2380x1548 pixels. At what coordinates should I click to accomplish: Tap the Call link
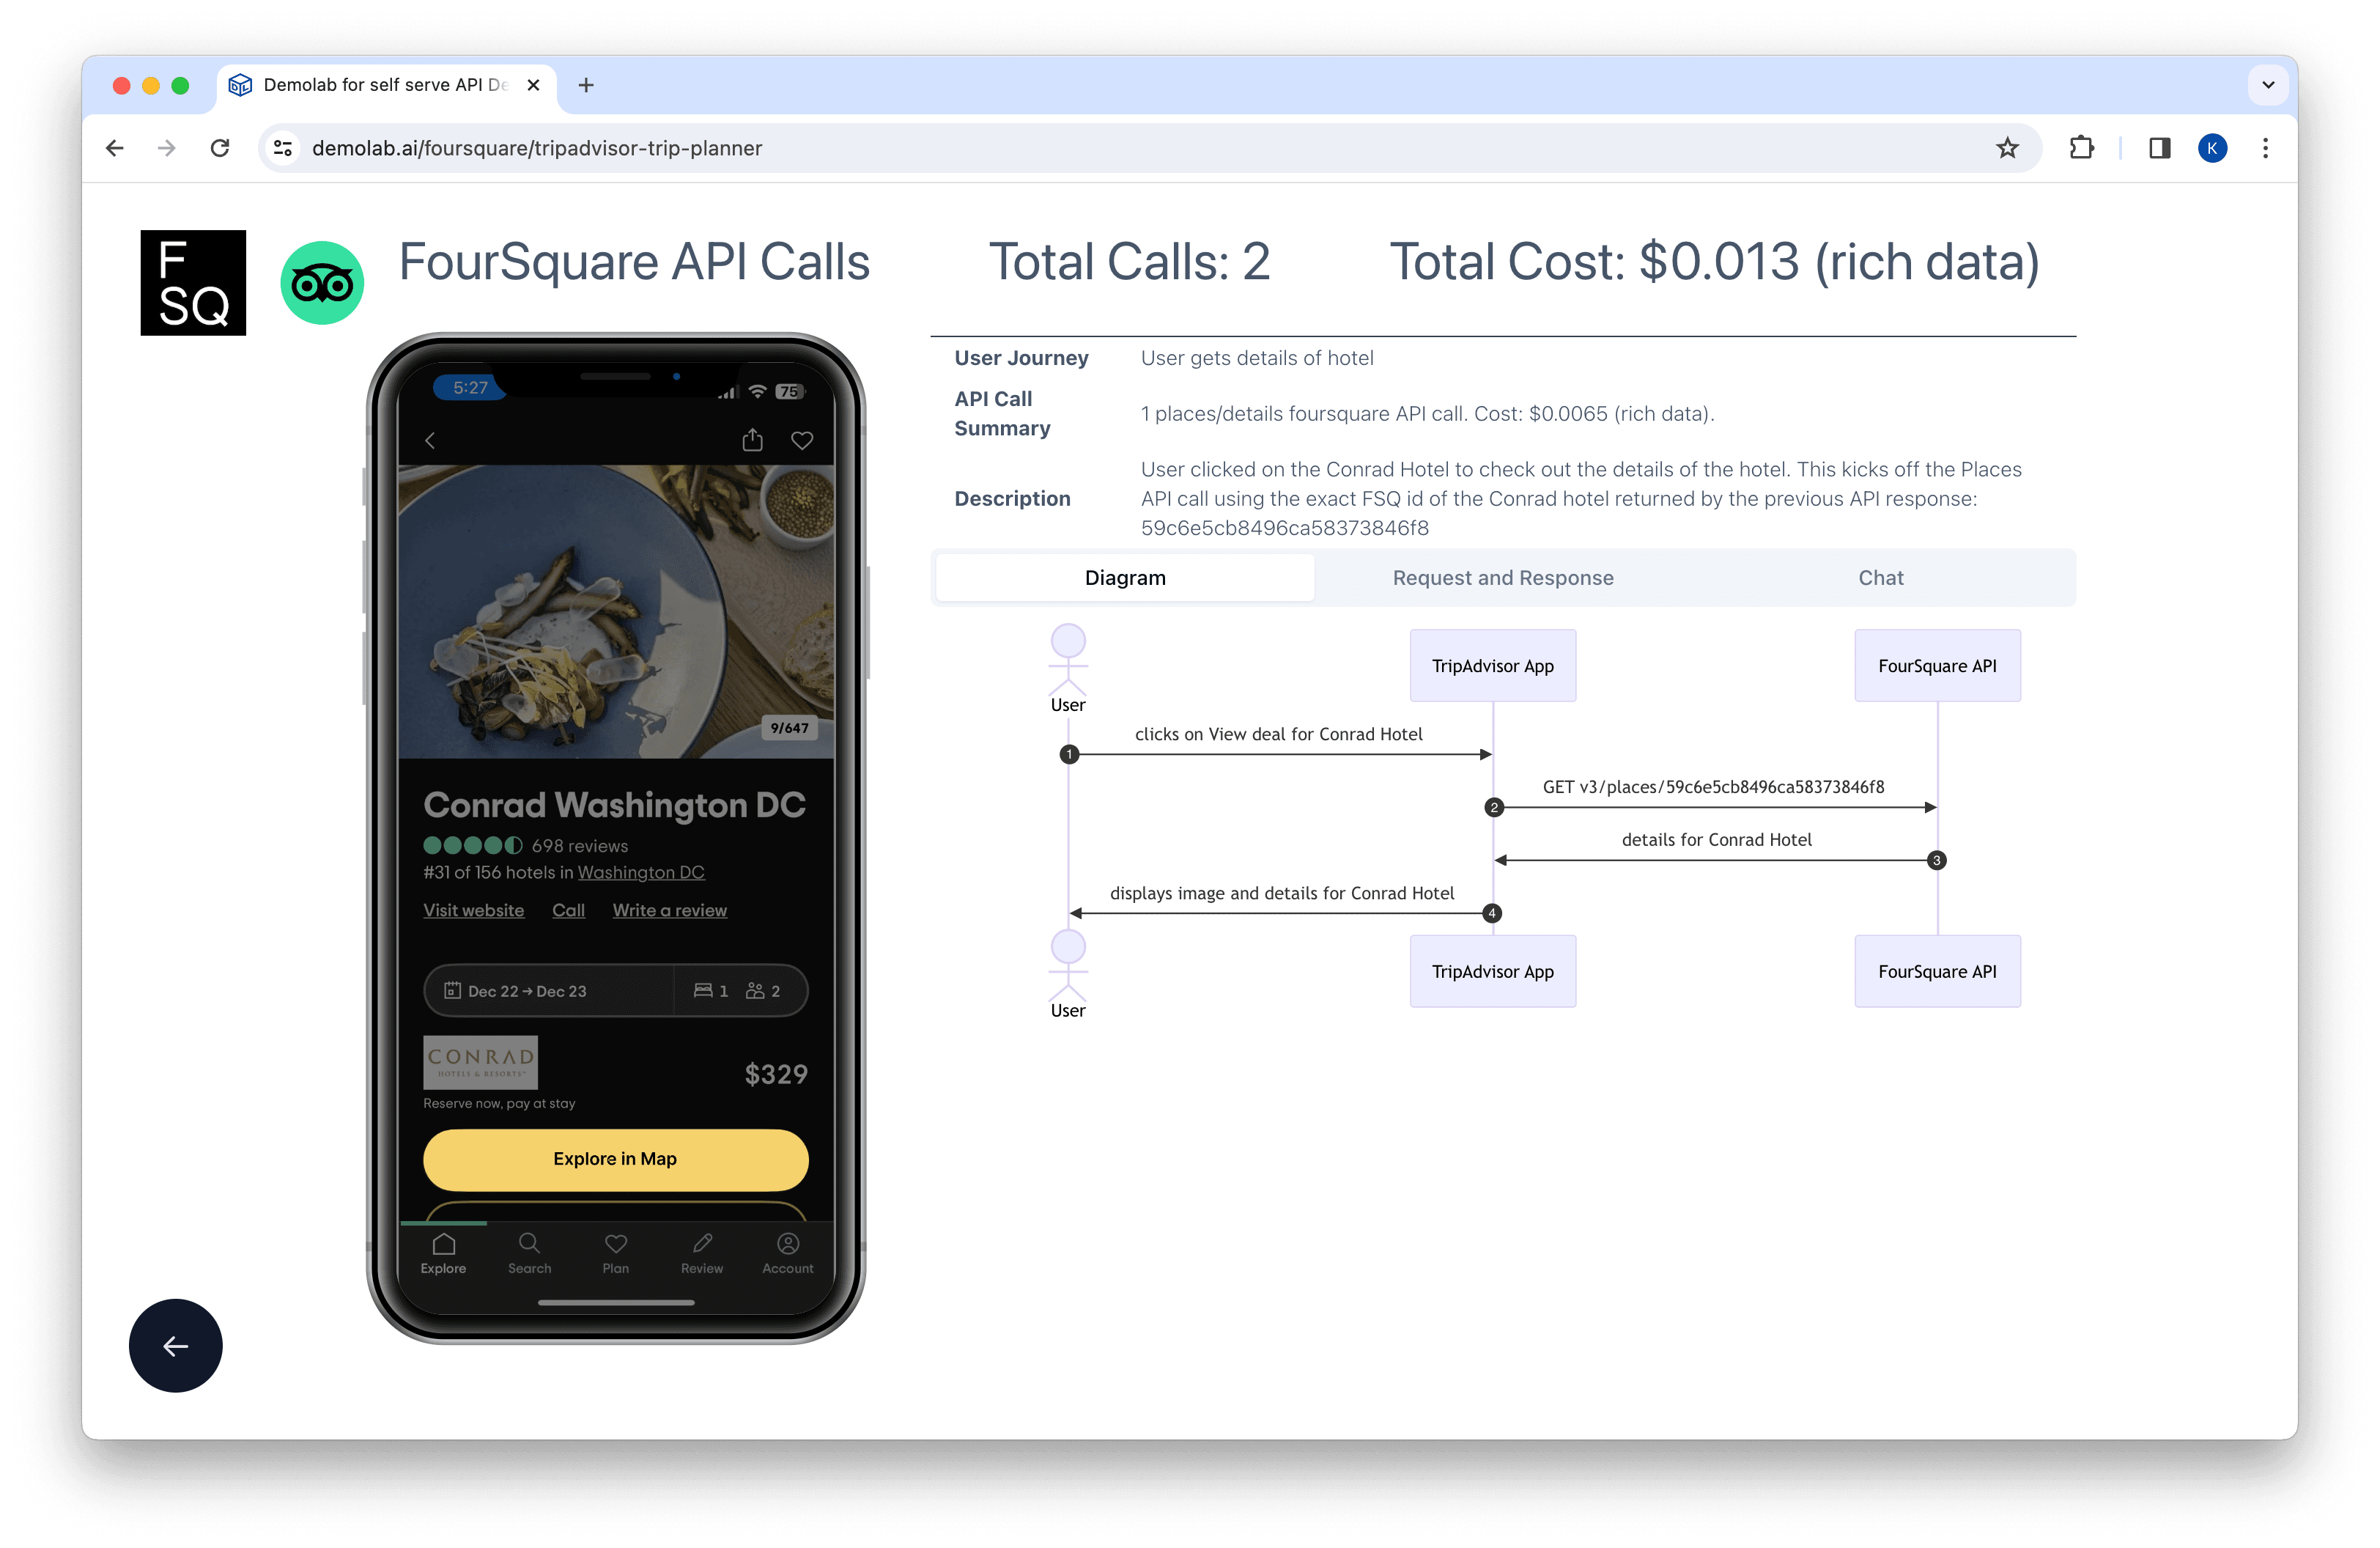pos(568,910)
